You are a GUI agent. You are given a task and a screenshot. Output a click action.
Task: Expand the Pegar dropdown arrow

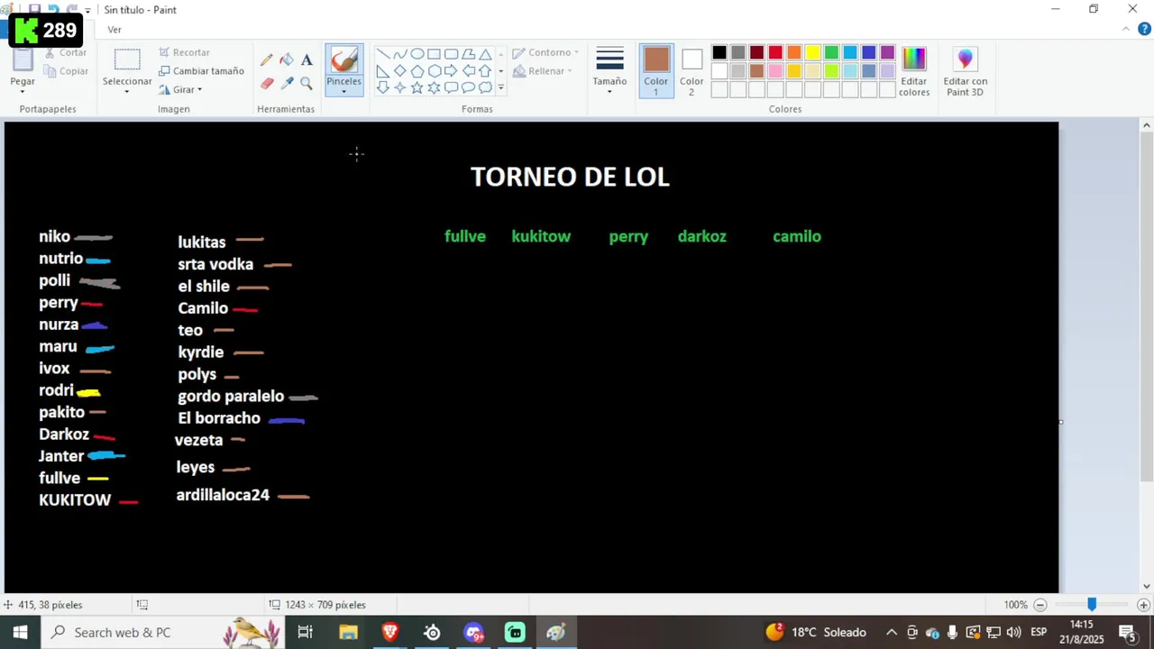(23, 91)
